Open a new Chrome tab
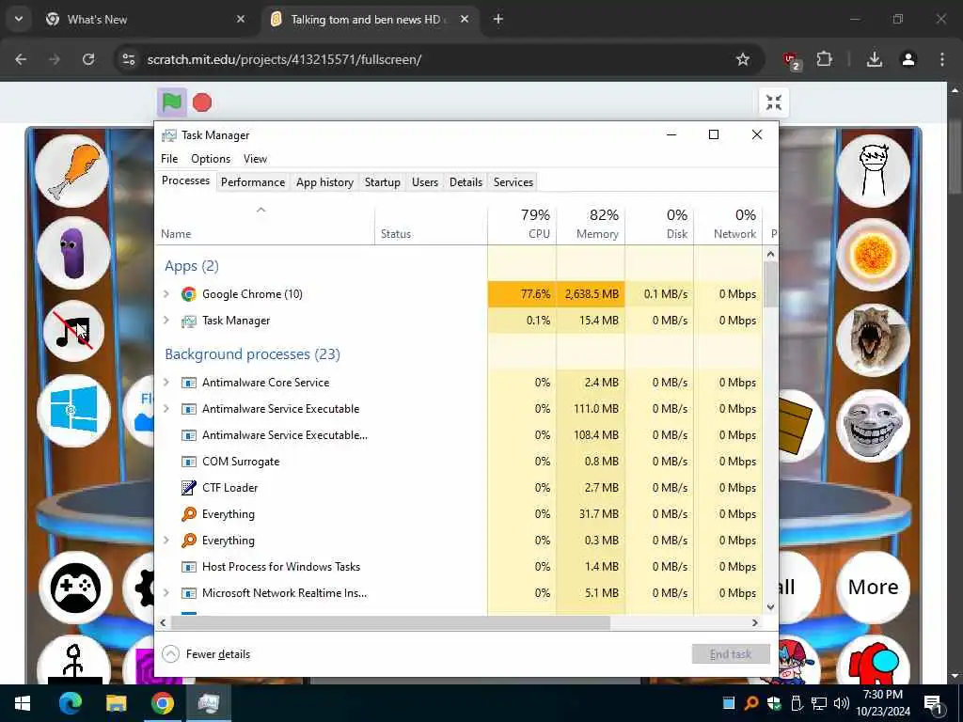 point(498,19)
